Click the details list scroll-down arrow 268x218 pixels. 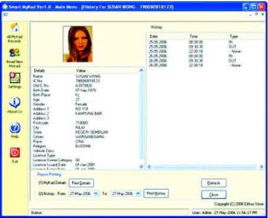click(141, 167)
